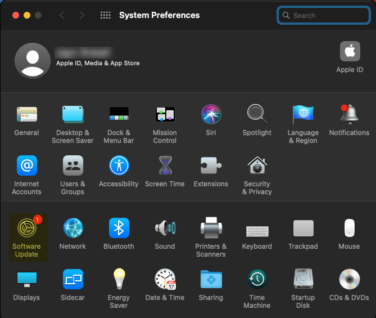Go back with the left chevron
The height and width of the screenshot is (318, 376).
(x=62, y=15)
